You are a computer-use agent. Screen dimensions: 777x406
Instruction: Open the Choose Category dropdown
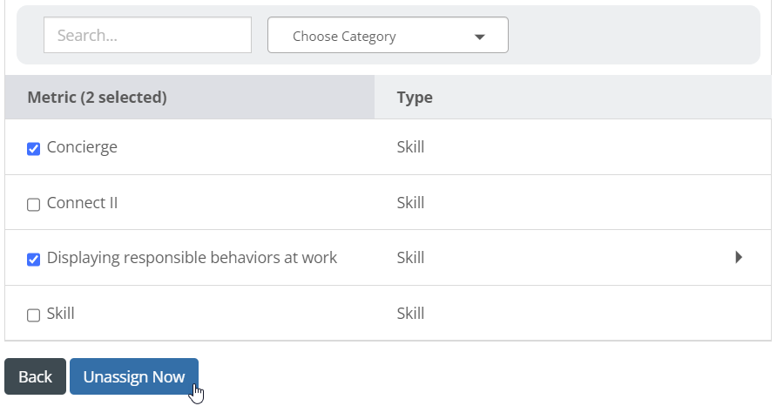tap(388, 35)
